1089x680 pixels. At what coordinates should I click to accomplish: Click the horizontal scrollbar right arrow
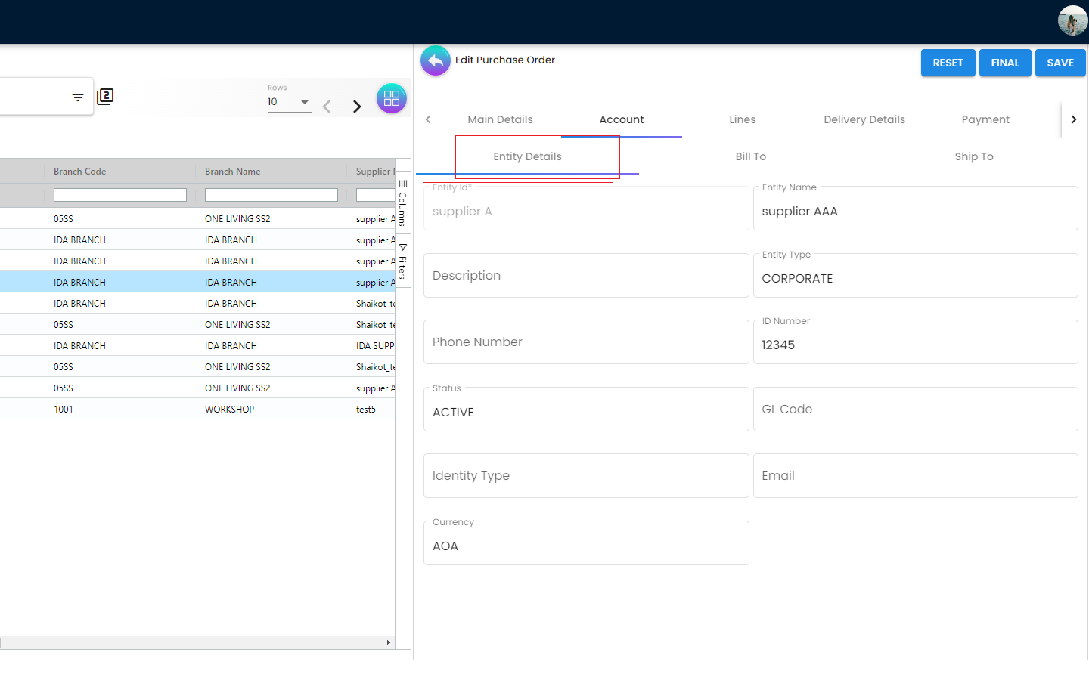pyautogui.click(x=389, y=643)
